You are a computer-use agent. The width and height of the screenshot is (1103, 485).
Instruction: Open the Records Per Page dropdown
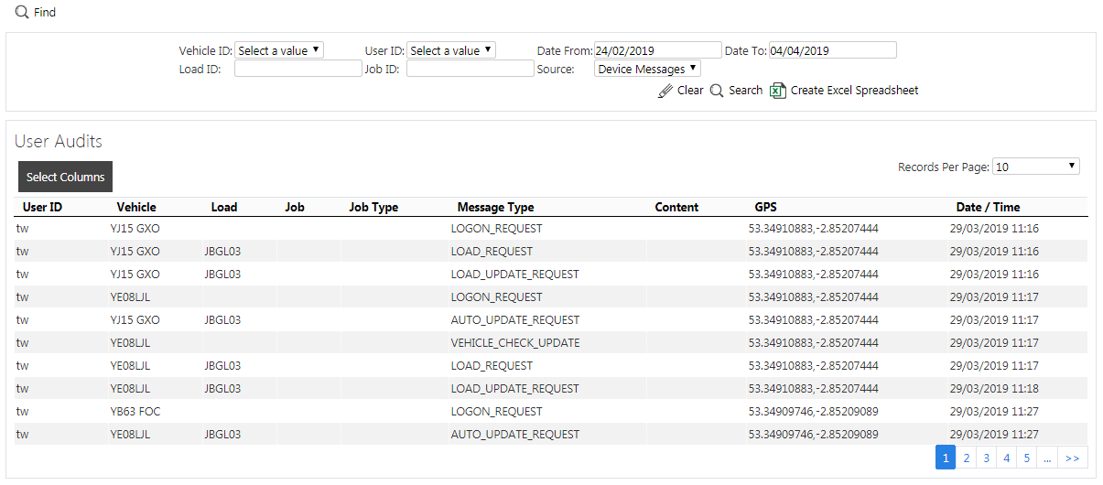click(x=1036, y=167)
